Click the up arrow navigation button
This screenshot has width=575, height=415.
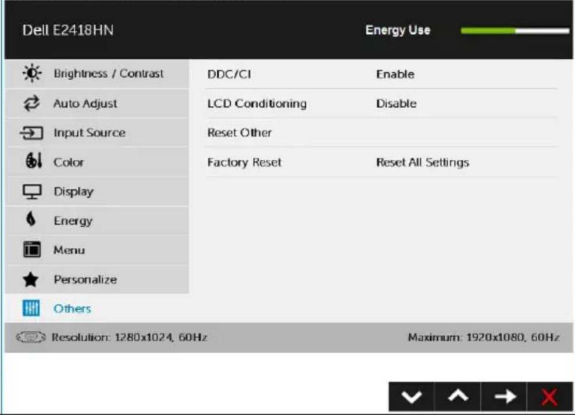(458, 396)
